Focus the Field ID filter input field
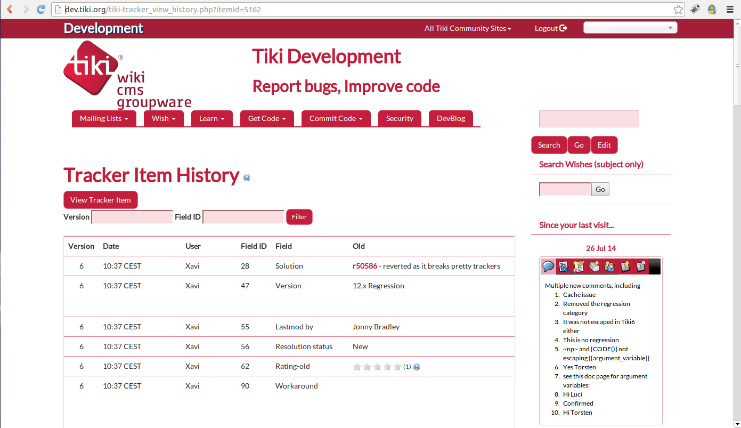Viewport: 741px width, 428px height. coord(243,217)
